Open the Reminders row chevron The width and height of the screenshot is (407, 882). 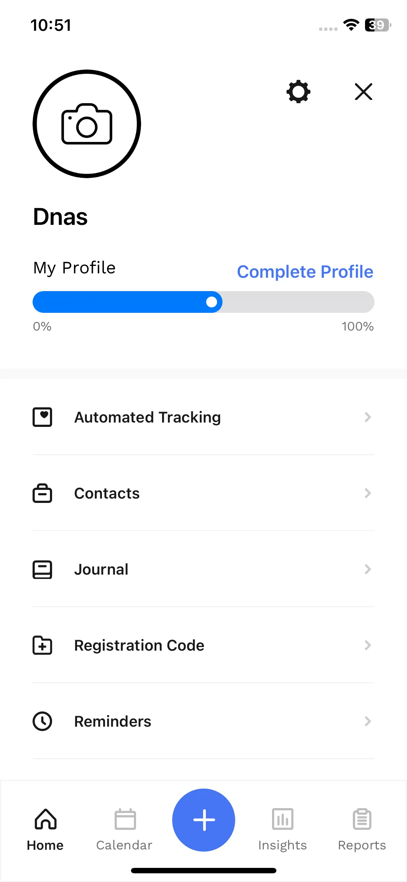(368, 721)
